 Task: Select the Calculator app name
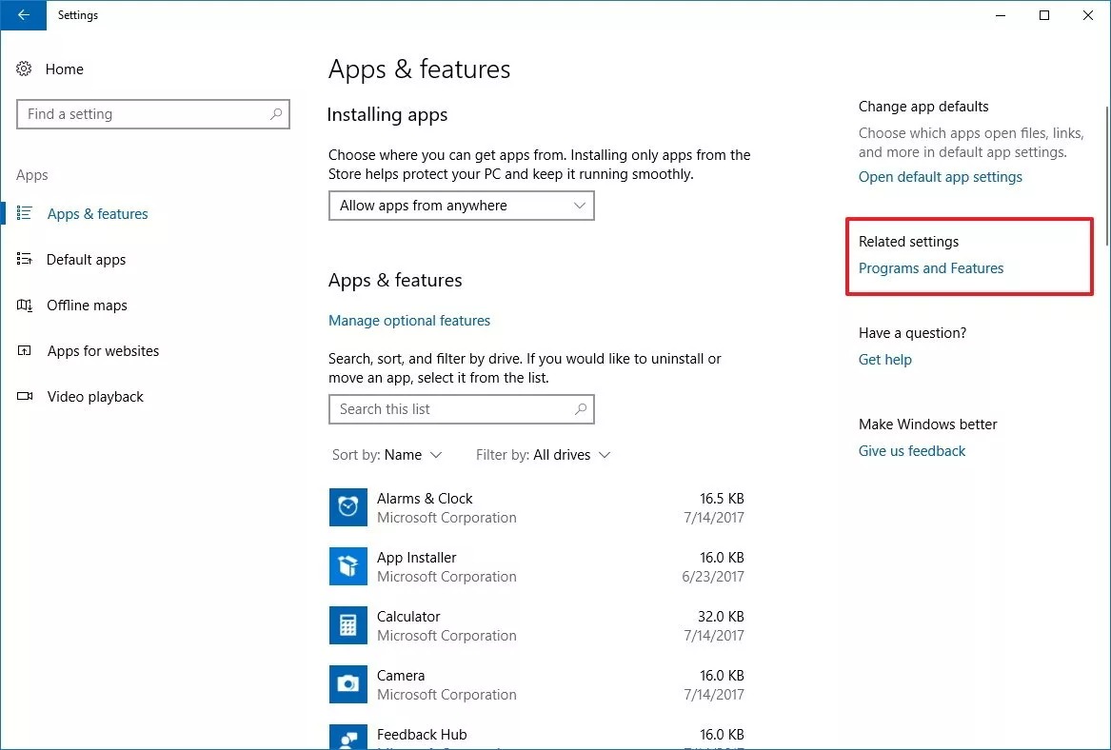[408, 616]
